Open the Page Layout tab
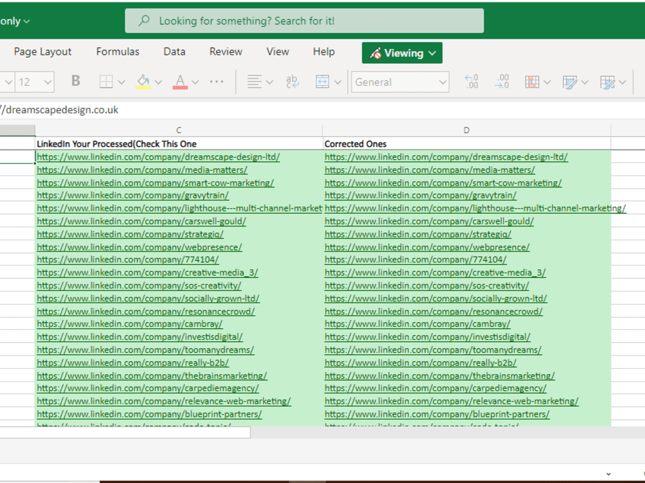Image resolution: width=645 pixels, height=483 pixels. pos(43,52)
